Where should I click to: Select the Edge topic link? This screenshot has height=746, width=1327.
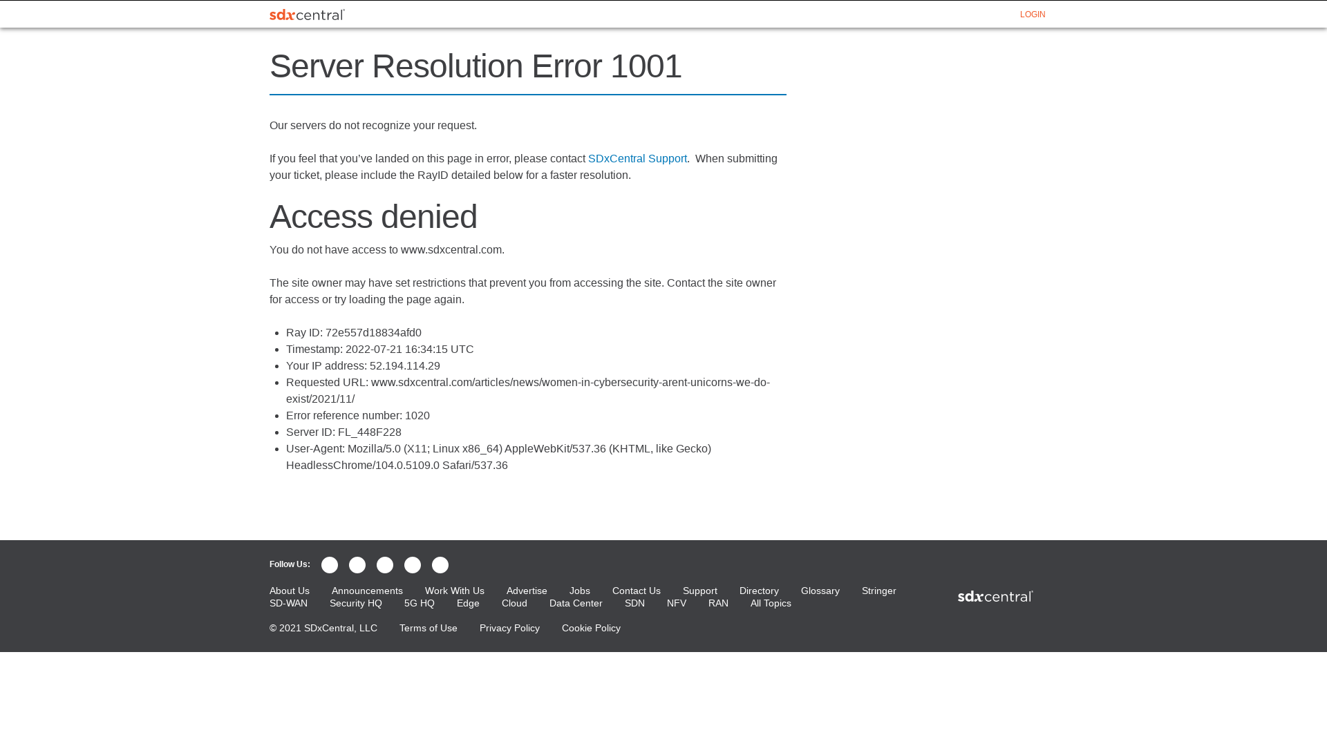click(x=468, y=604)
